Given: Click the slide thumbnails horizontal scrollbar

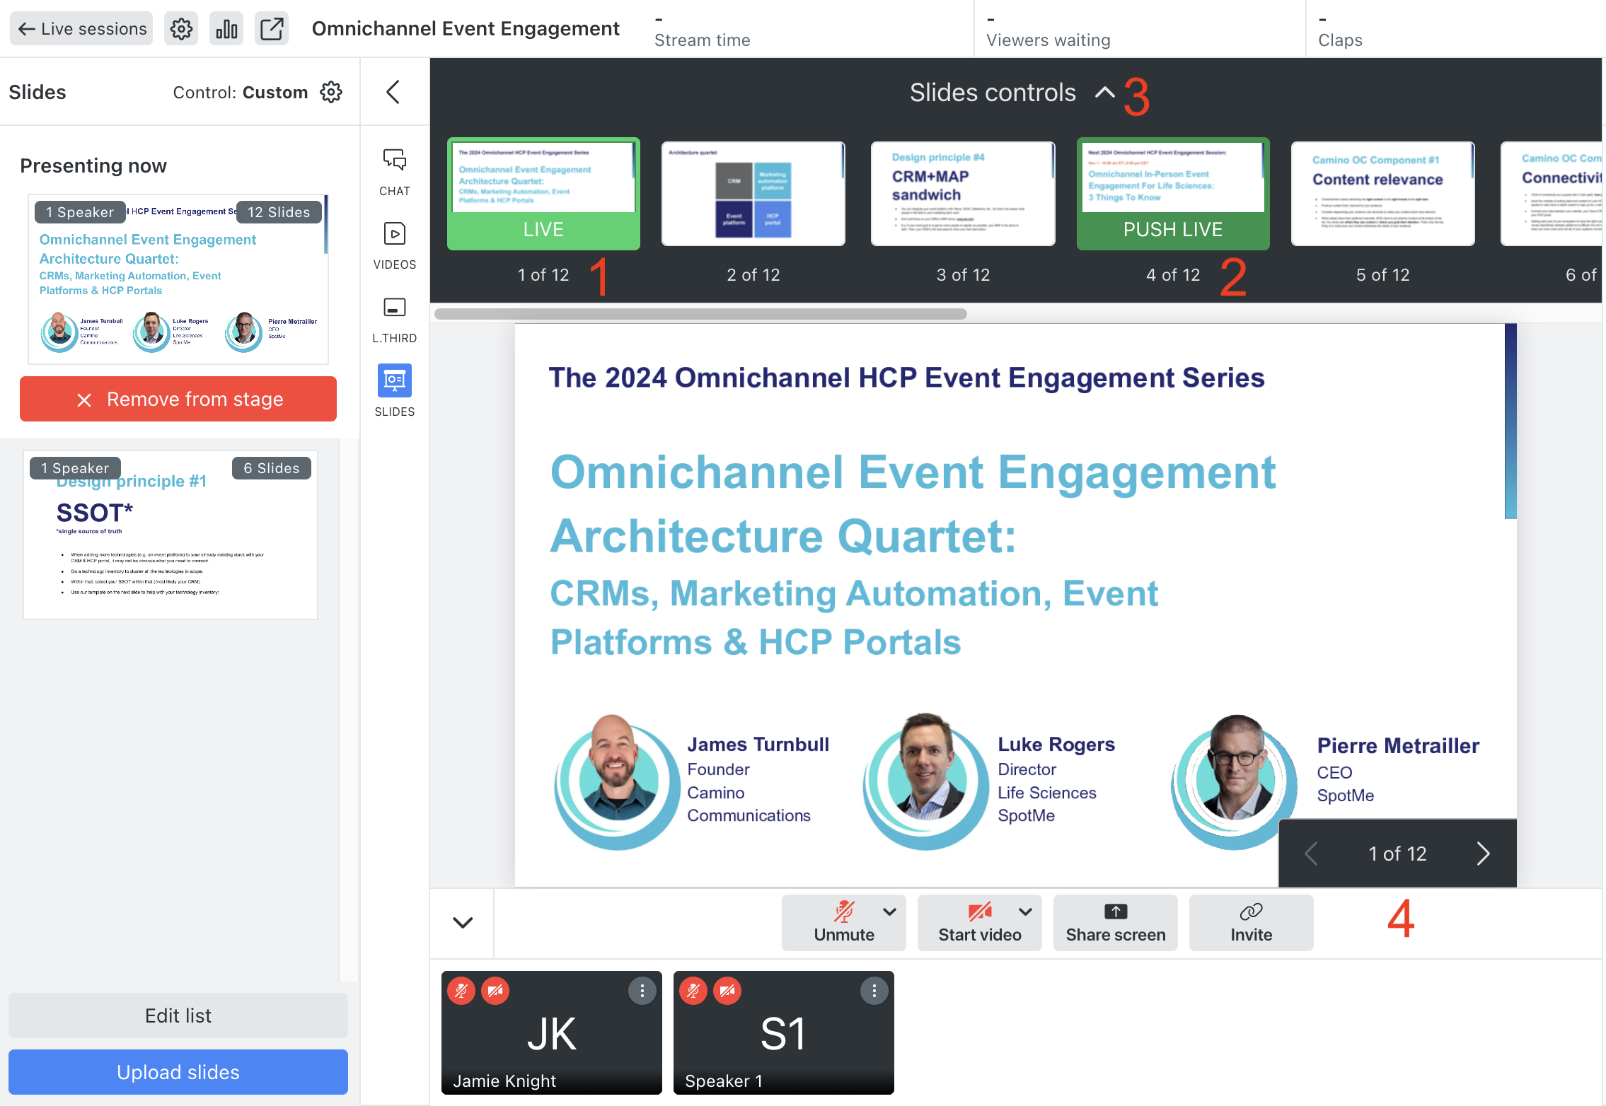Looking at the screenshot, I should [700, 314].
